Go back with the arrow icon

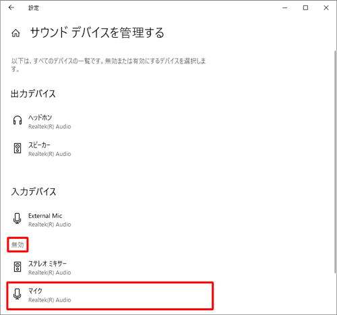coord(11,7)
